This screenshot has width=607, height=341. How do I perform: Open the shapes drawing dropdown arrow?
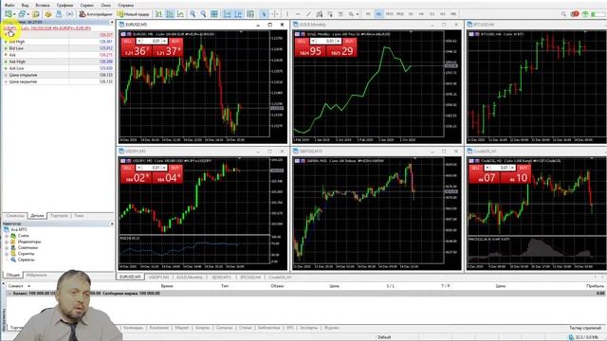point(358,14)
